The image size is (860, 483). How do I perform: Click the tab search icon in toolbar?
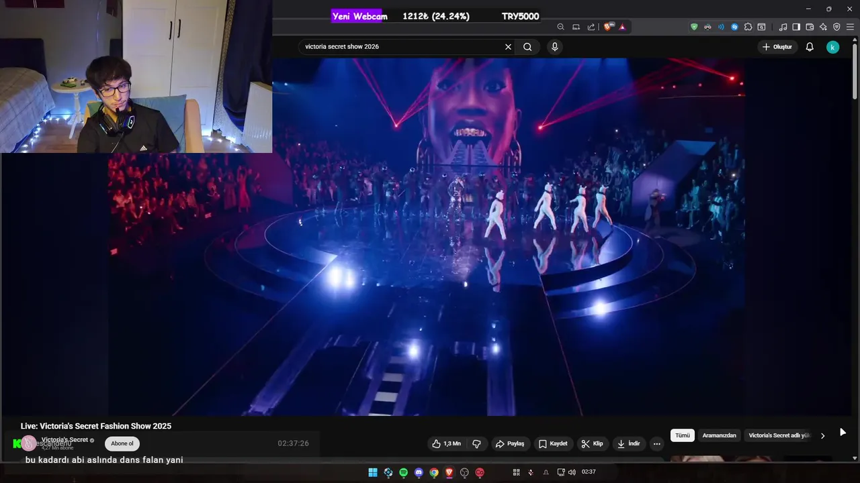click(761, 27)
